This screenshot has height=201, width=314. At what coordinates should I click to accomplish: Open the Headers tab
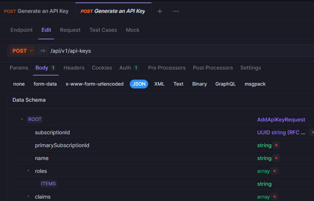pyautogui.click(x=74, y=68)
